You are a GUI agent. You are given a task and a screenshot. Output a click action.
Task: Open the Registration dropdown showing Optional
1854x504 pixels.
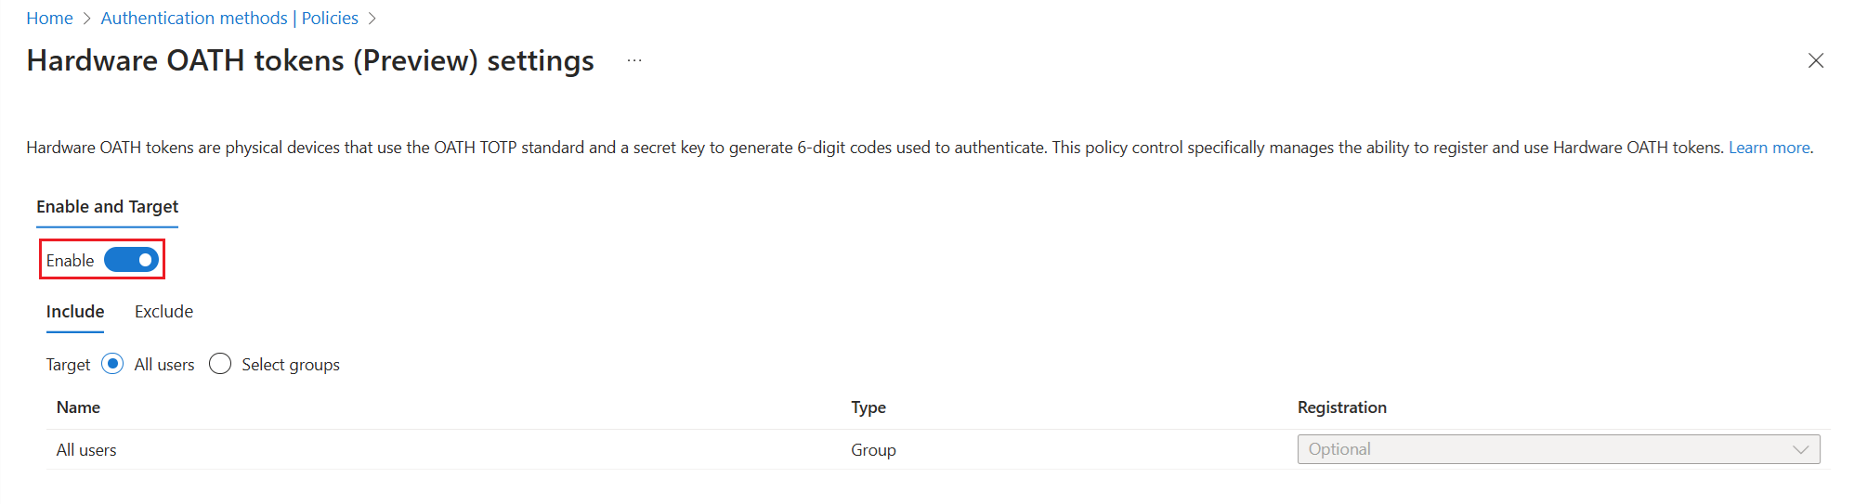(x=1542, y=449)
